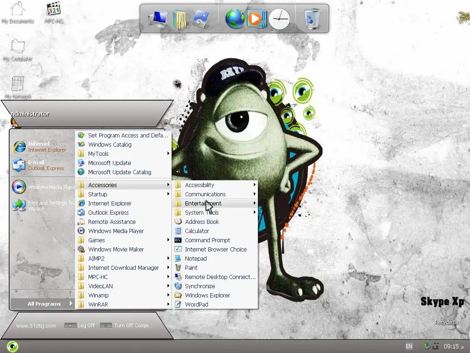Open Internet Browser Choice

215,249
